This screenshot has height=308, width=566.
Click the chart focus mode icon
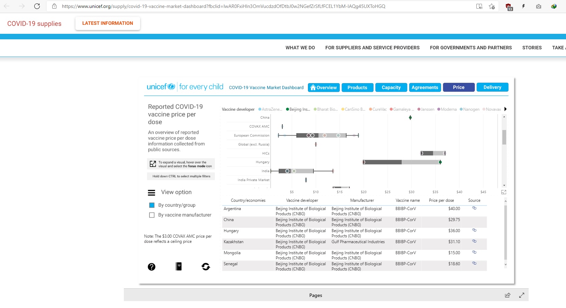click(504, 192)
